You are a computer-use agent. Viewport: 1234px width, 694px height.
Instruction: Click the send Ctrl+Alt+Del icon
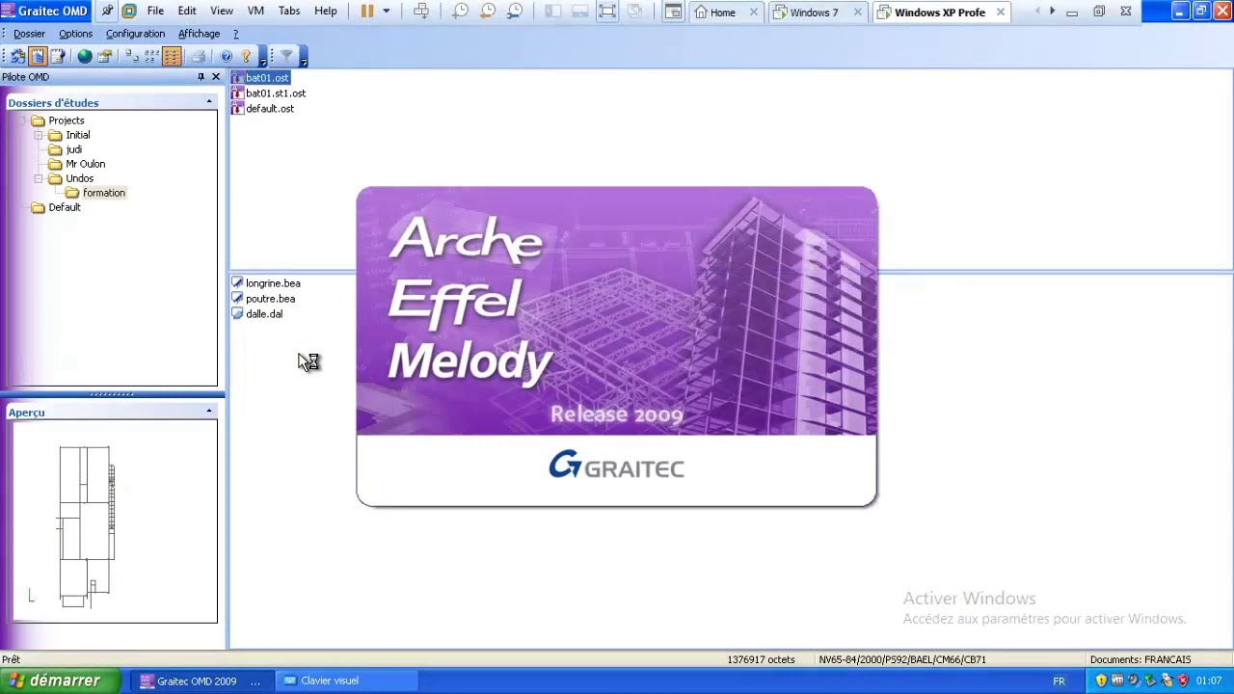click(421, 12)
